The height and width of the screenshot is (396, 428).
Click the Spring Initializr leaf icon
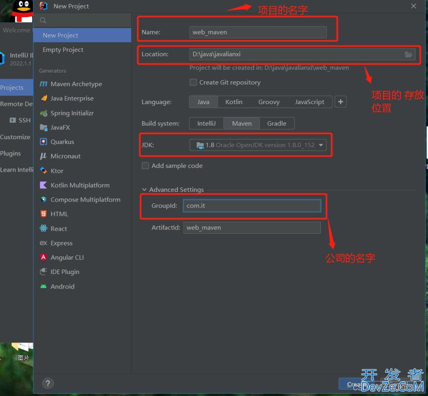pyautogui.click(x=44, y=113)
